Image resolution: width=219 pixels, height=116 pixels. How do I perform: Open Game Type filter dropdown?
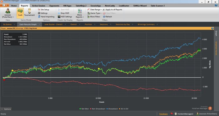pos(94,13)
